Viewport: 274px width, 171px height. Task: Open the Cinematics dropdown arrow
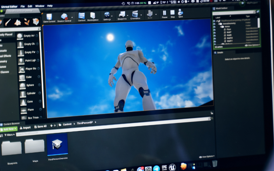point(141,15)
